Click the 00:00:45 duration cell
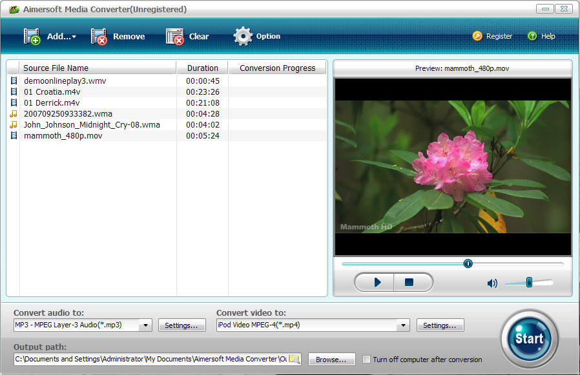The image size is (580, 375). (x=203, y=81)
